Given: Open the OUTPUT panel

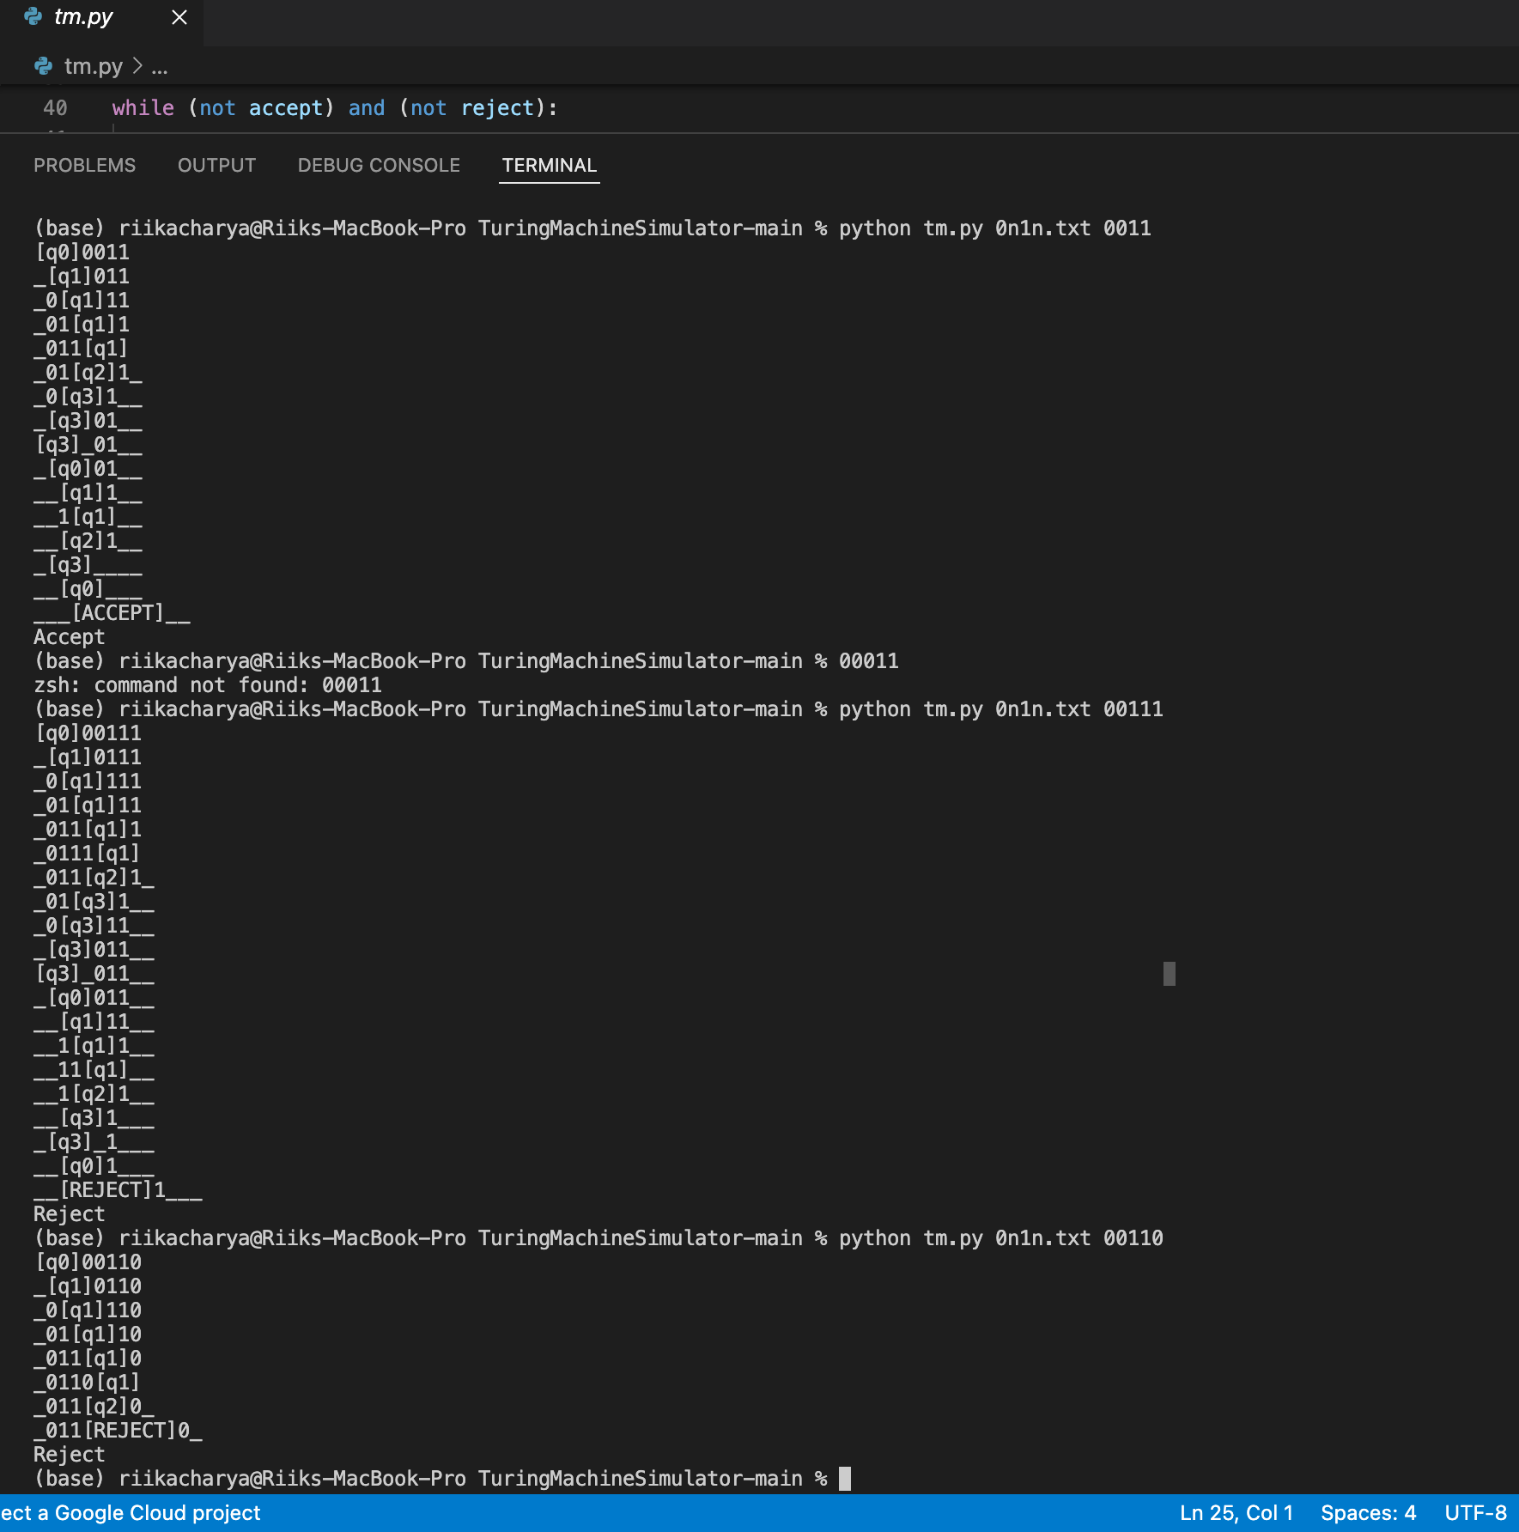Looking at the screenshot, I should click(x=216, y=165).
